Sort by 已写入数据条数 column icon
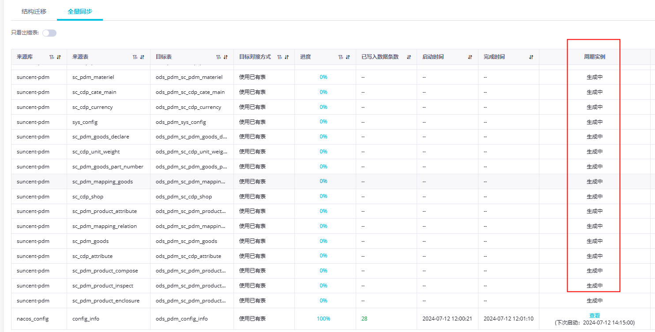The image size is (655, 332). pos(409,57)
